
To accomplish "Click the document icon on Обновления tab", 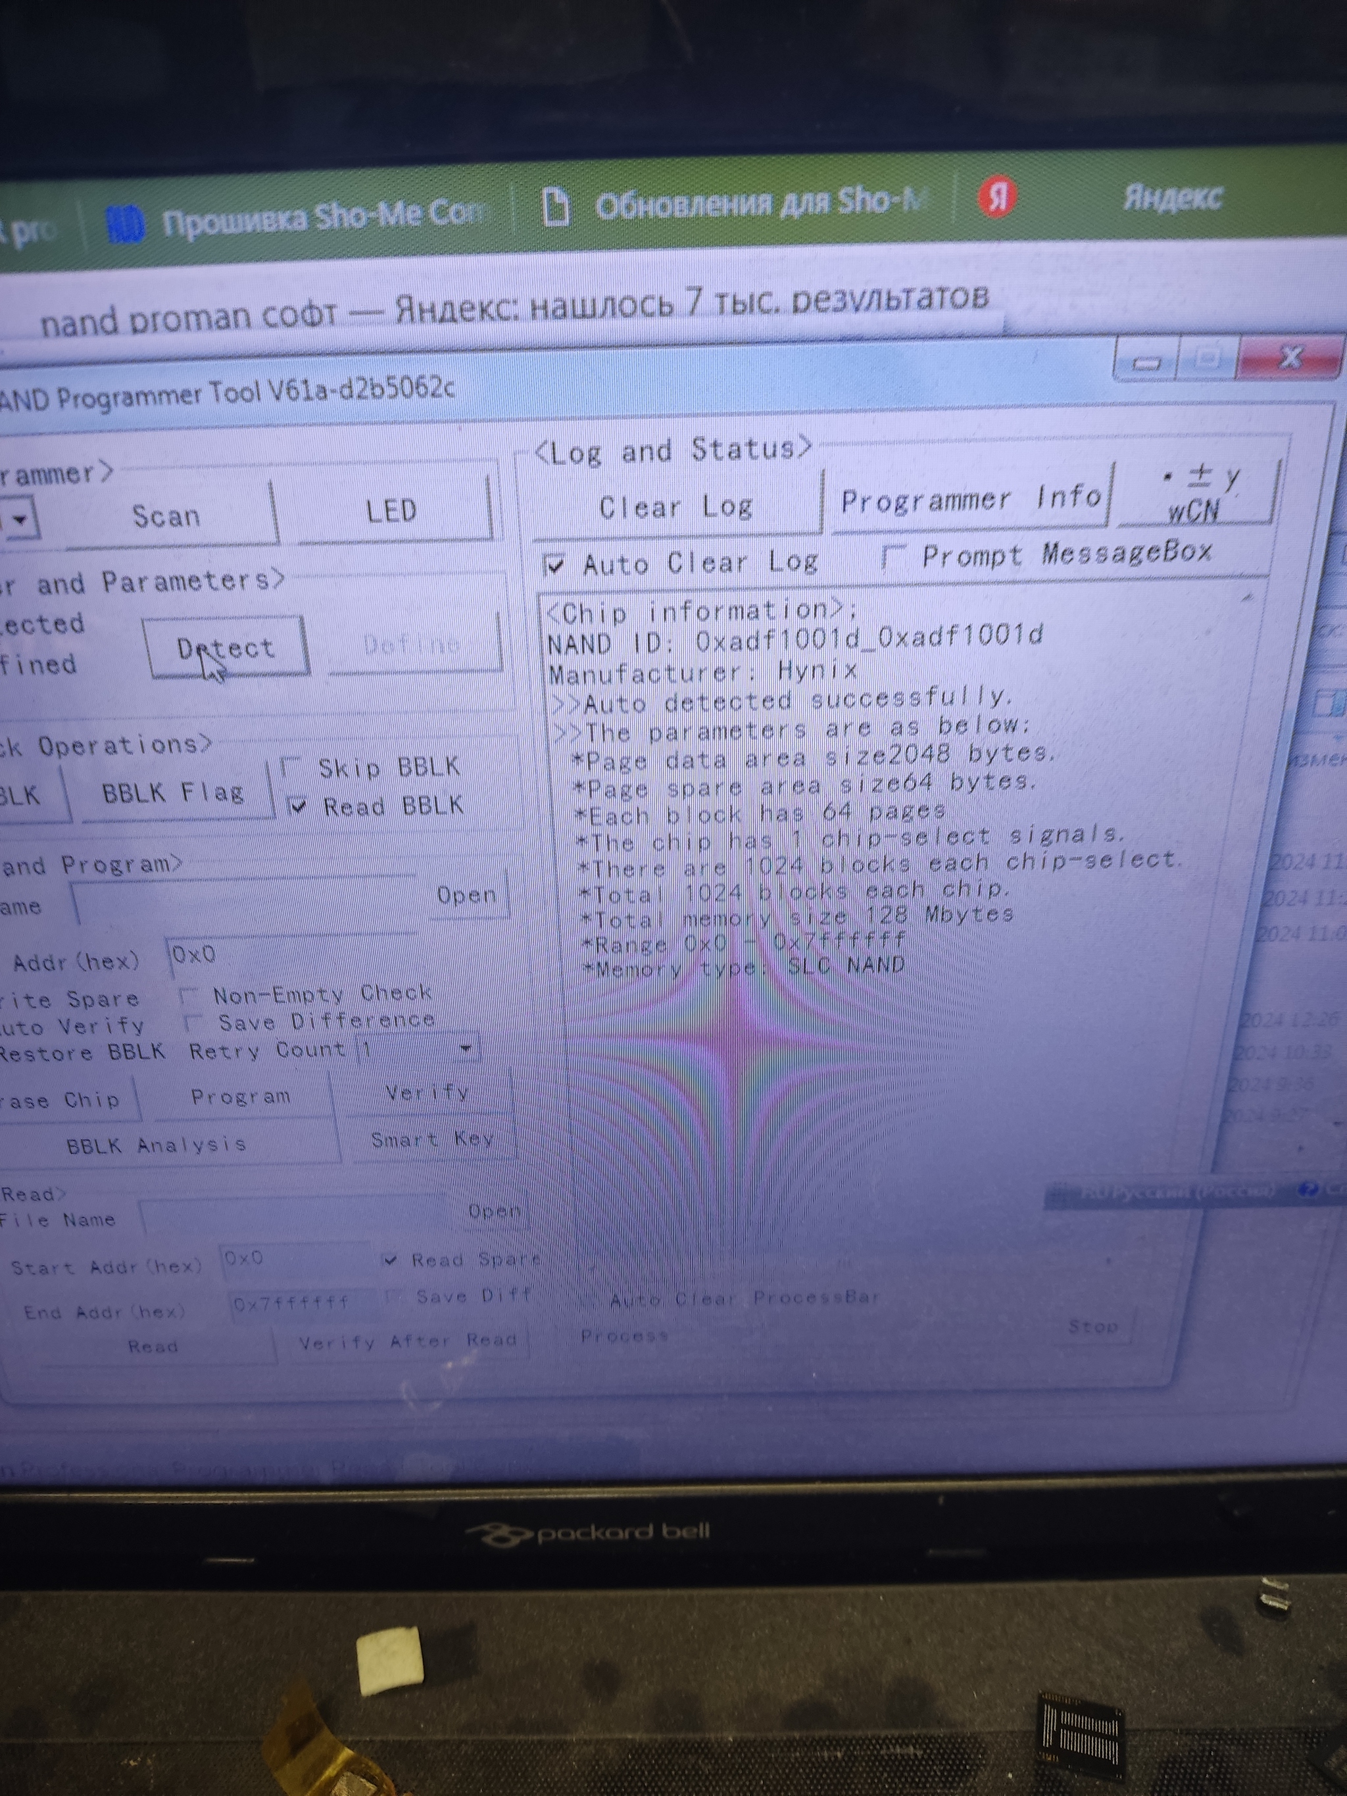I will [556, 206].
